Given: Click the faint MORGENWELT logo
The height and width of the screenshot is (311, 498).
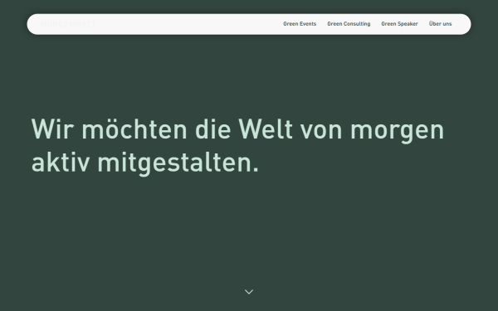Looking at the screenshot, I should click(x=68, y=24).
